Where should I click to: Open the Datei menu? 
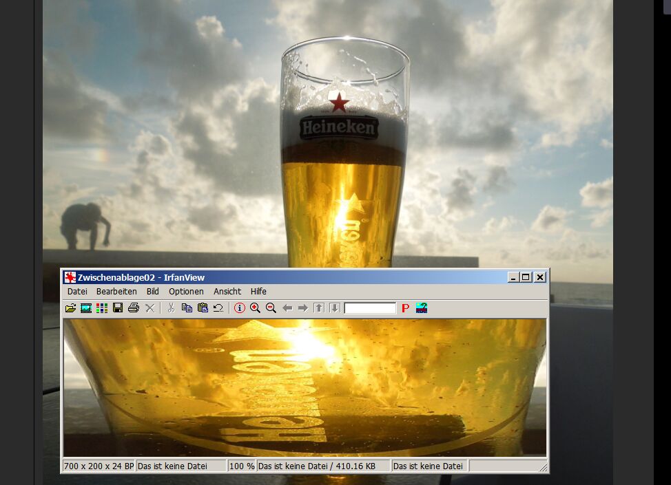coord(77,292)
